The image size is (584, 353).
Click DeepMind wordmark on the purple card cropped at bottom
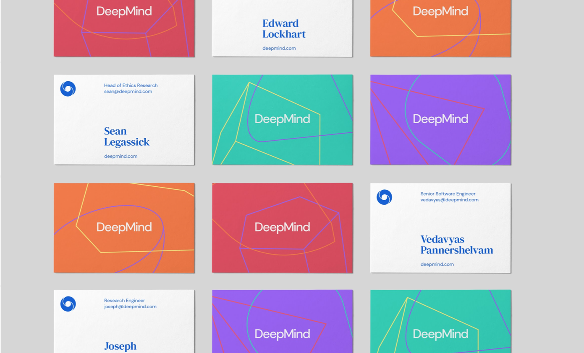(x=282, y=334)
